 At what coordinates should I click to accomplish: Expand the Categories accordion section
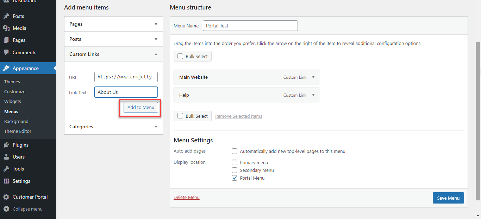tap(156, 127)
